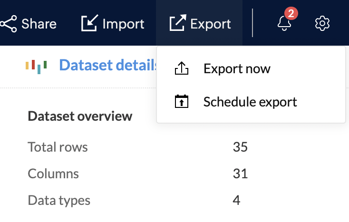The height and width of the screenshot is (222, 349).
Task: Click the Share network icon
Action: point(9,23)
